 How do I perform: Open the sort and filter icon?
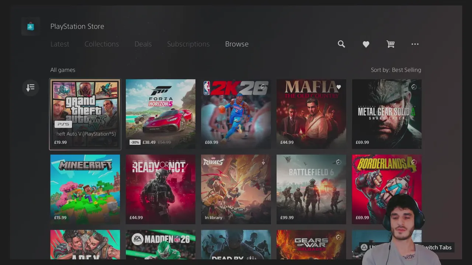point(31,88)
